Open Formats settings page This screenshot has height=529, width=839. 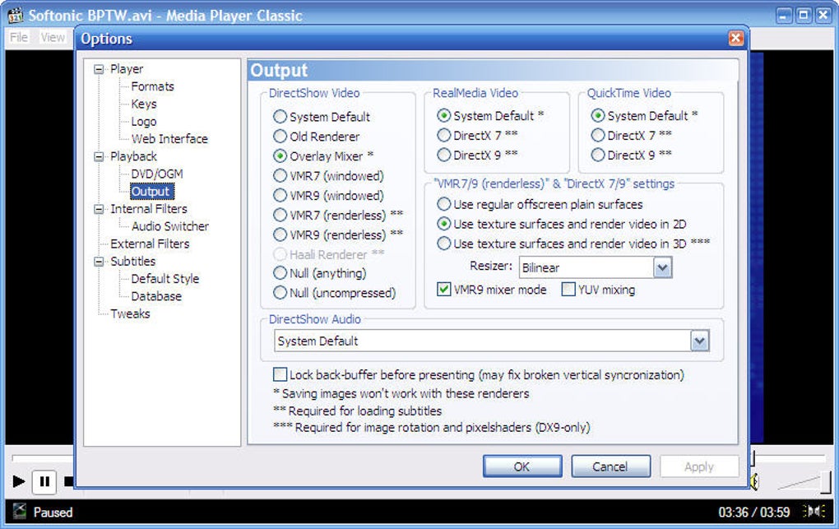152,86
